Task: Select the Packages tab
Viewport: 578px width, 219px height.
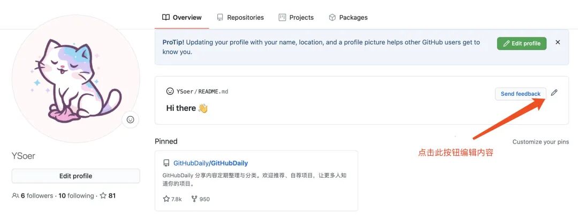Action: click(348, 17)
